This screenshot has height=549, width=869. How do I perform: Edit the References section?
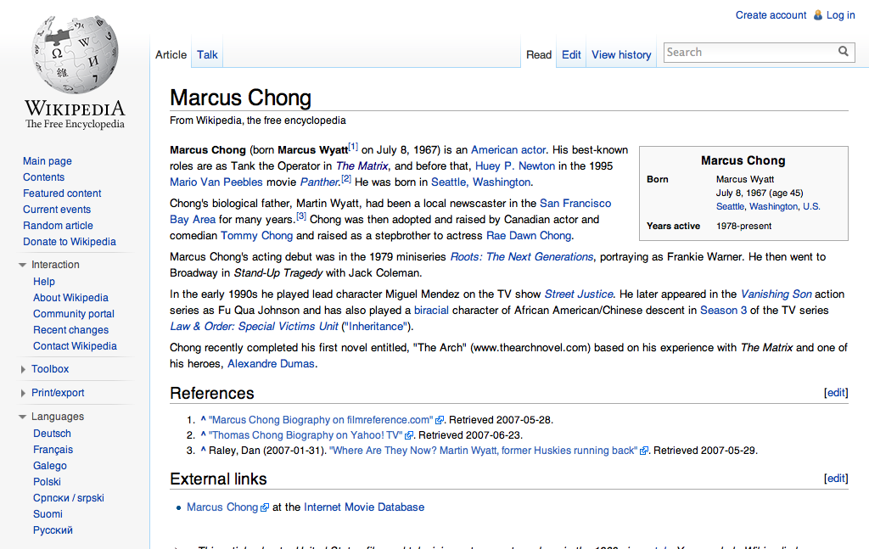click(836, 392)
